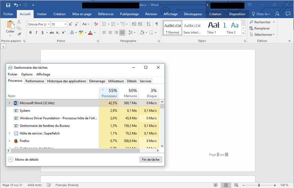Open the Remplacer replace dialog
Viewport: 294px width, 188px height.
click(x=260, y=28)
